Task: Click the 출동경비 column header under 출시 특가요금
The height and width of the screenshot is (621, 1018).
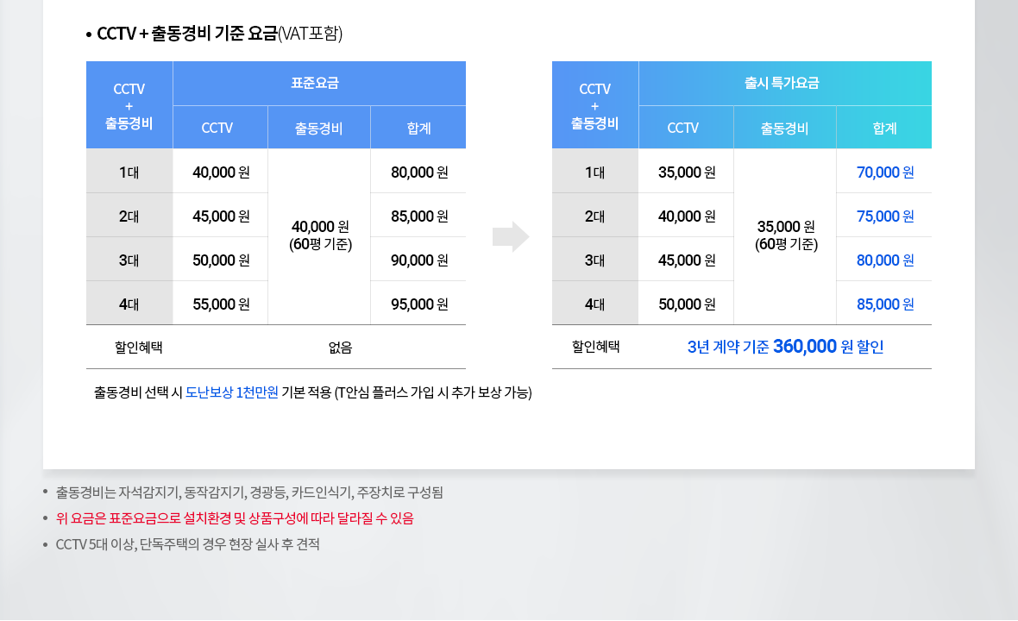Action: coord(785,128)
